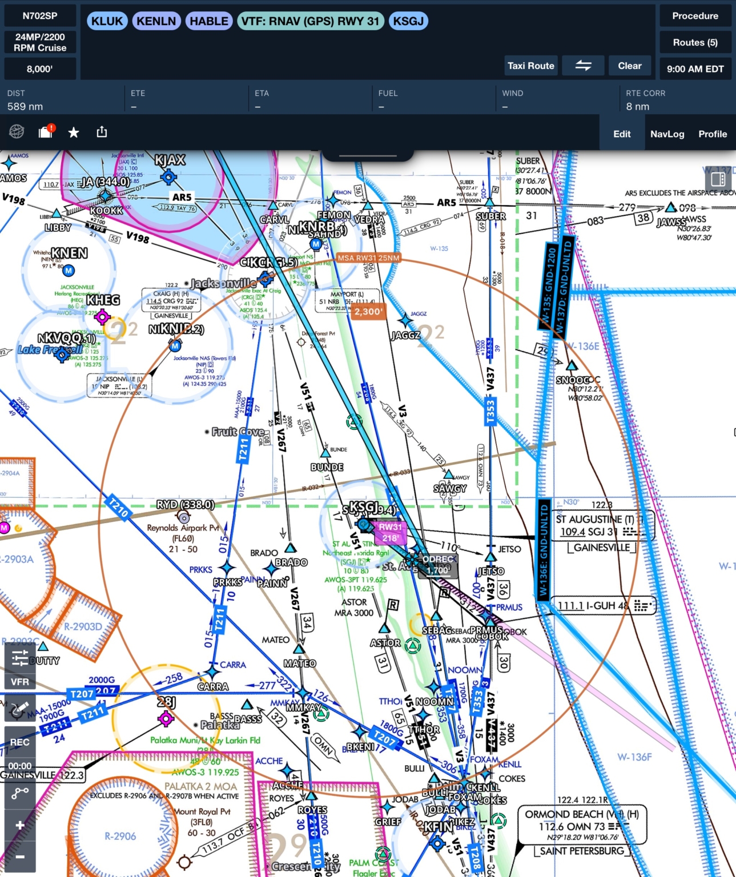Switch to the NavLog tab

click(667, 134)
